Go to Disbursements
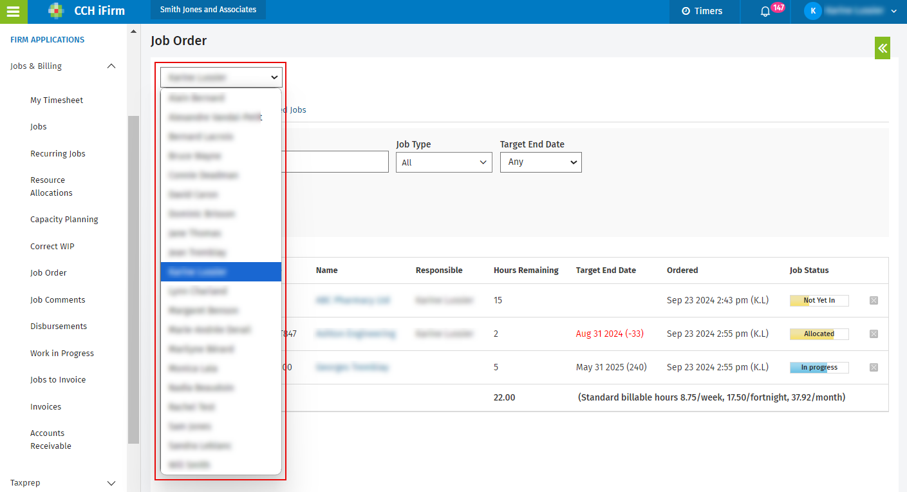Viewport: 907px width, 492px height. pos(59,326)
